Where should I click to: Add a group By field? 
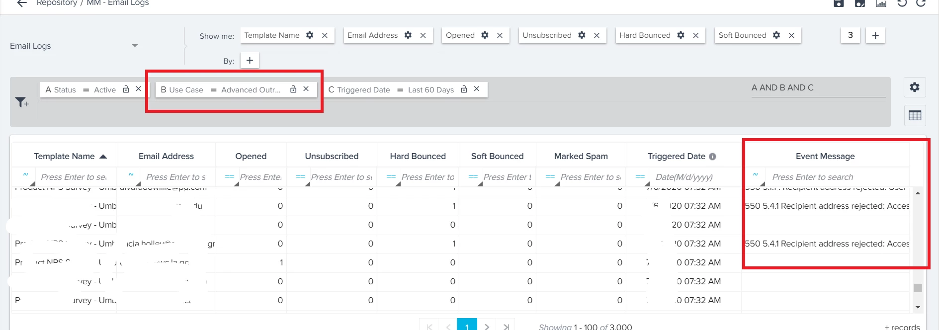tap(250, 60)
